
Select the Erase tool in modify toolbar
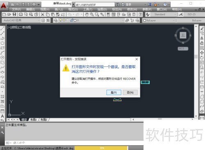point(202,28)
